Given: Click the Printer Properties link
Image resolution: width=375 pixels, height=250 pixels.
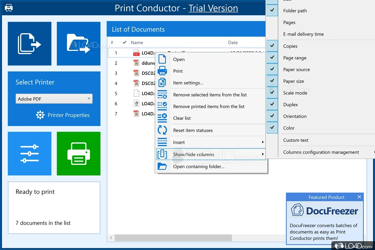Looking at the screenshot, I should (x=69, y=115).
